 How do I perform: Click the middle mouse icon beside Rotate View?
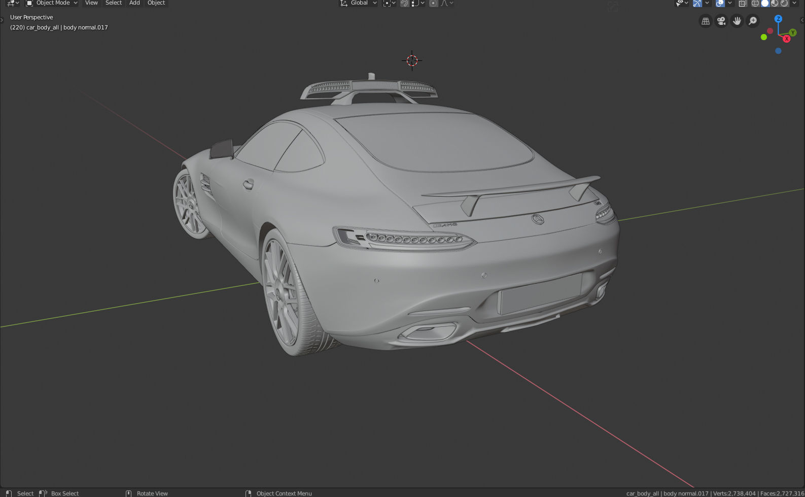point(128,493)
